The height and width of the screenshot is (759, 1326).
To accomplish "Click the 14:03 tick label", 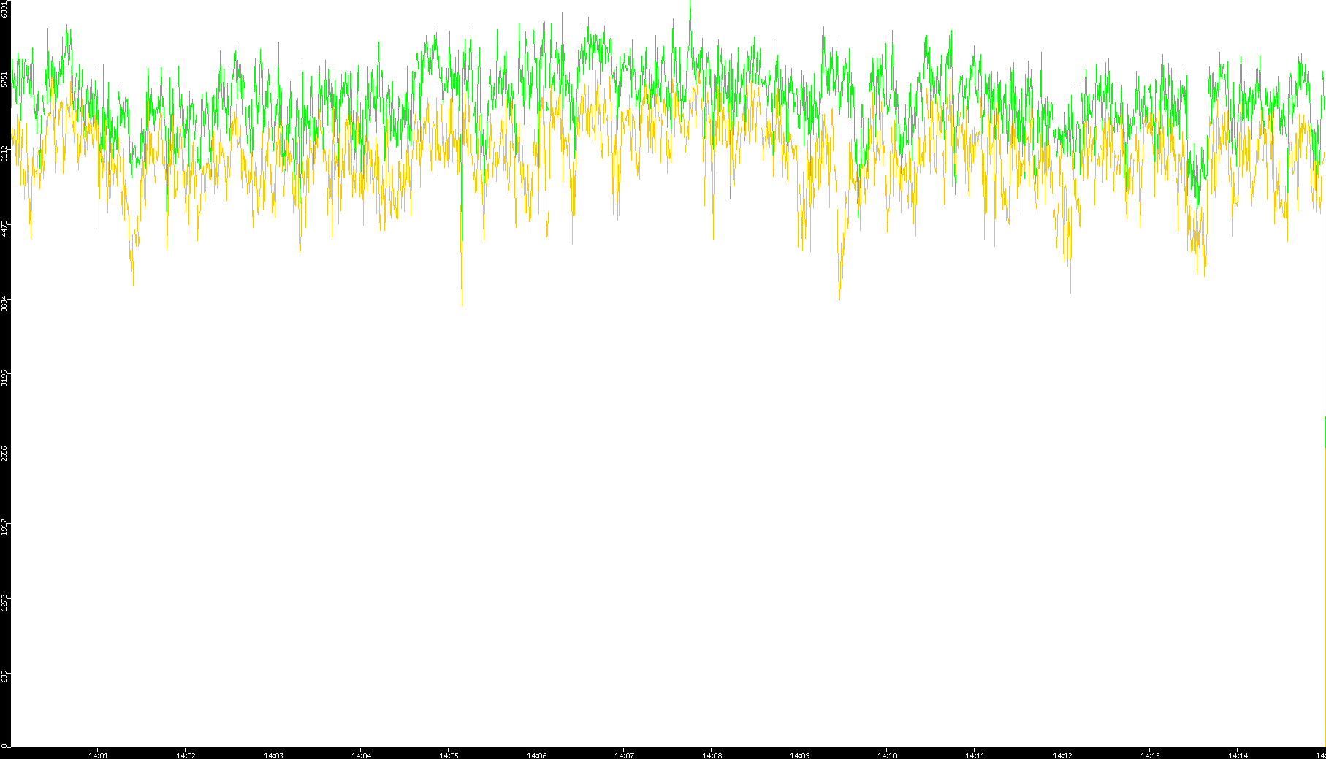I will tap(273, 755).
